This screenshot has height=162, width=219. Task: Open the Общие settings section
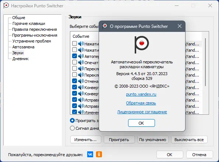pos(19,18)
